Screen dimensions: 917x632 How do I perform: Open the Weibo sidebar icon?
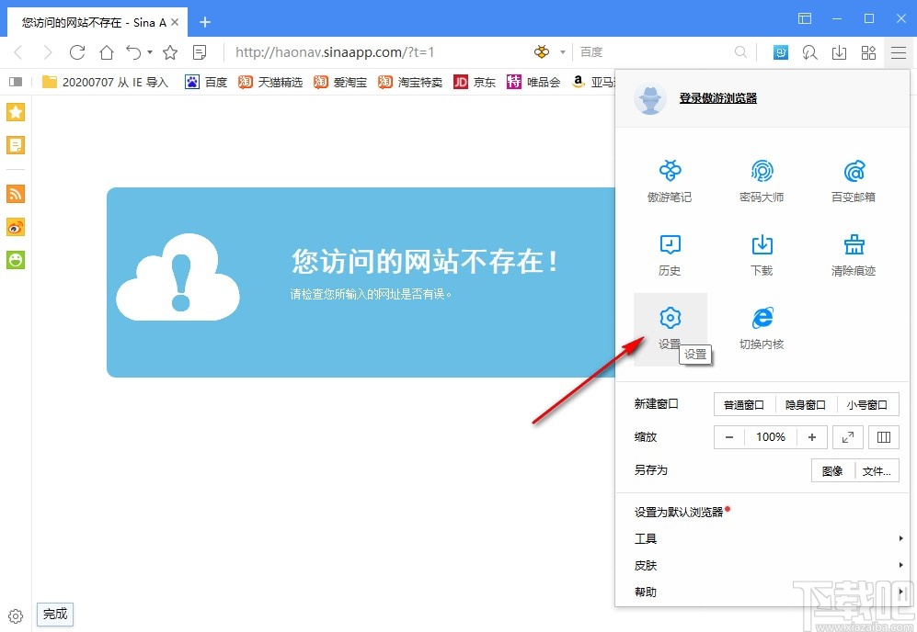(16, 227)
